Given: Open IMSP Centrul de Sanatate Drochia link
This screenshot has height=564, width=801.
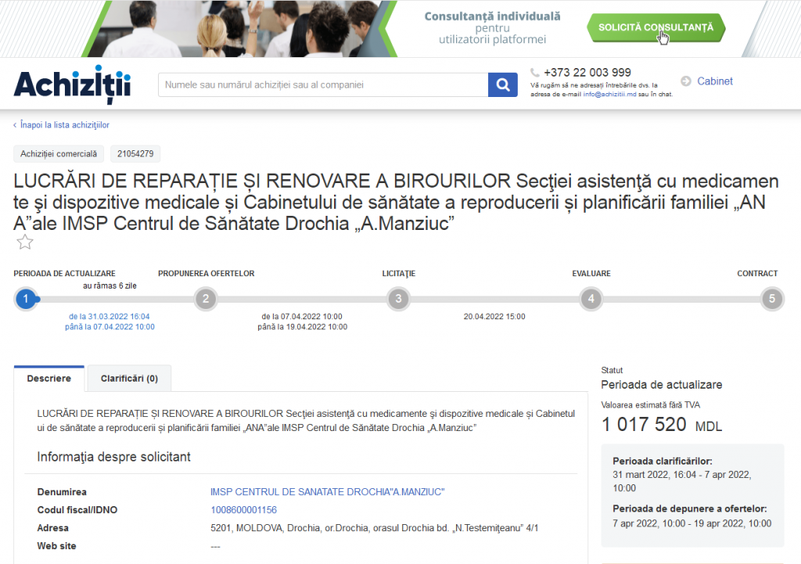Looking at the screenshot, I should coord(327,492).
